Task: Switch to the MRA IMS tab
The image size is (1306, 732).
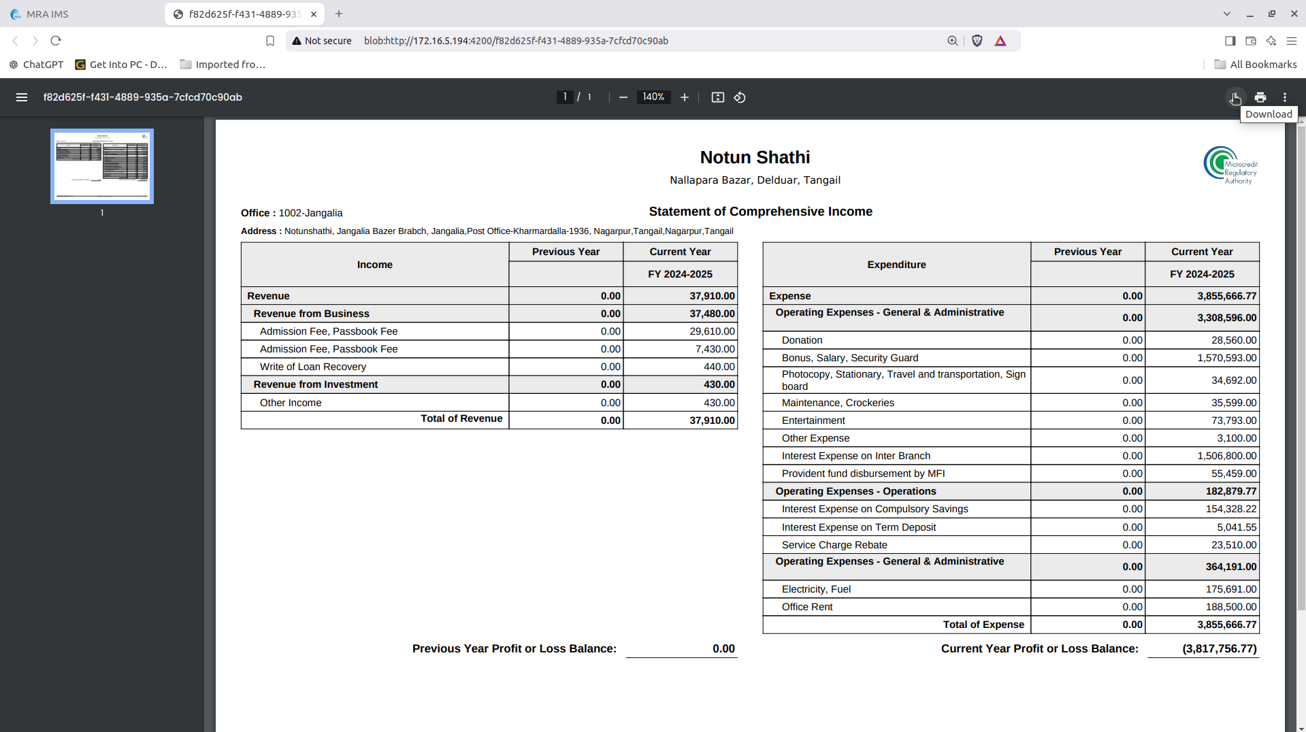Action: 82,14
